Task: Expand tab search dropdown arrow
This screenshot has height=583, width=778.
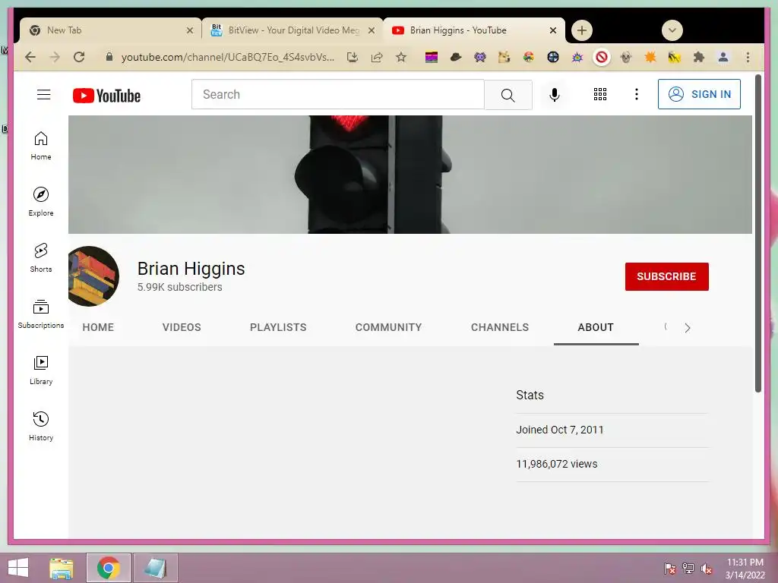Action: (x=672, y=30)
